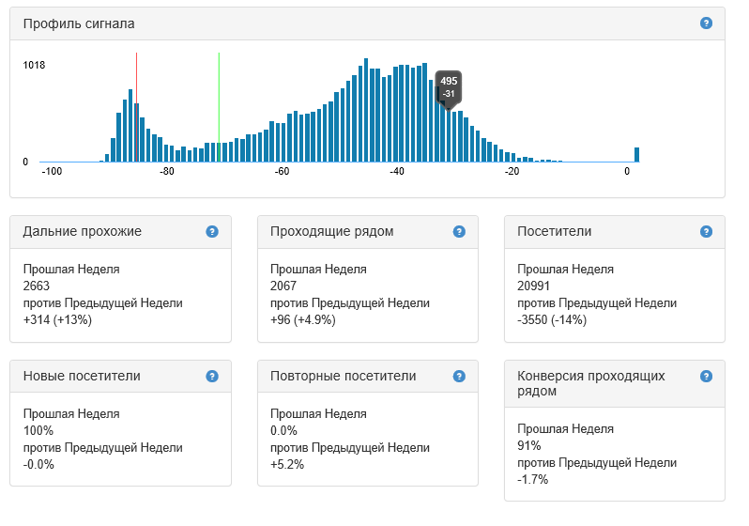Click help icon on Повторные посетители card
The width and height of the screenshot is (749, 526).
tap(459, 376)
